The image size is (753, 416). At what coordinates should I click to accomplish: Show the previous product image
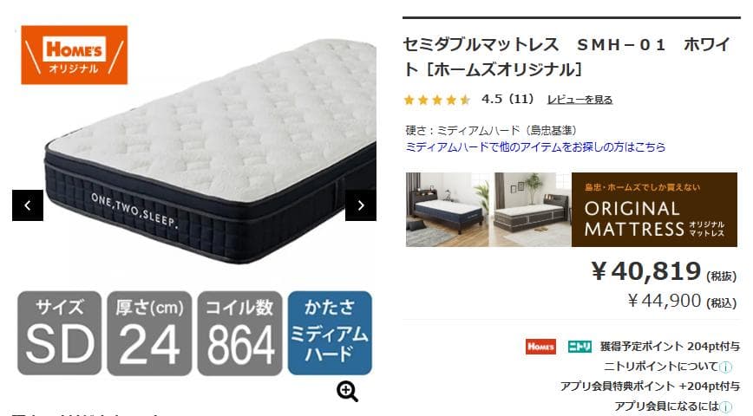[28, 205]
